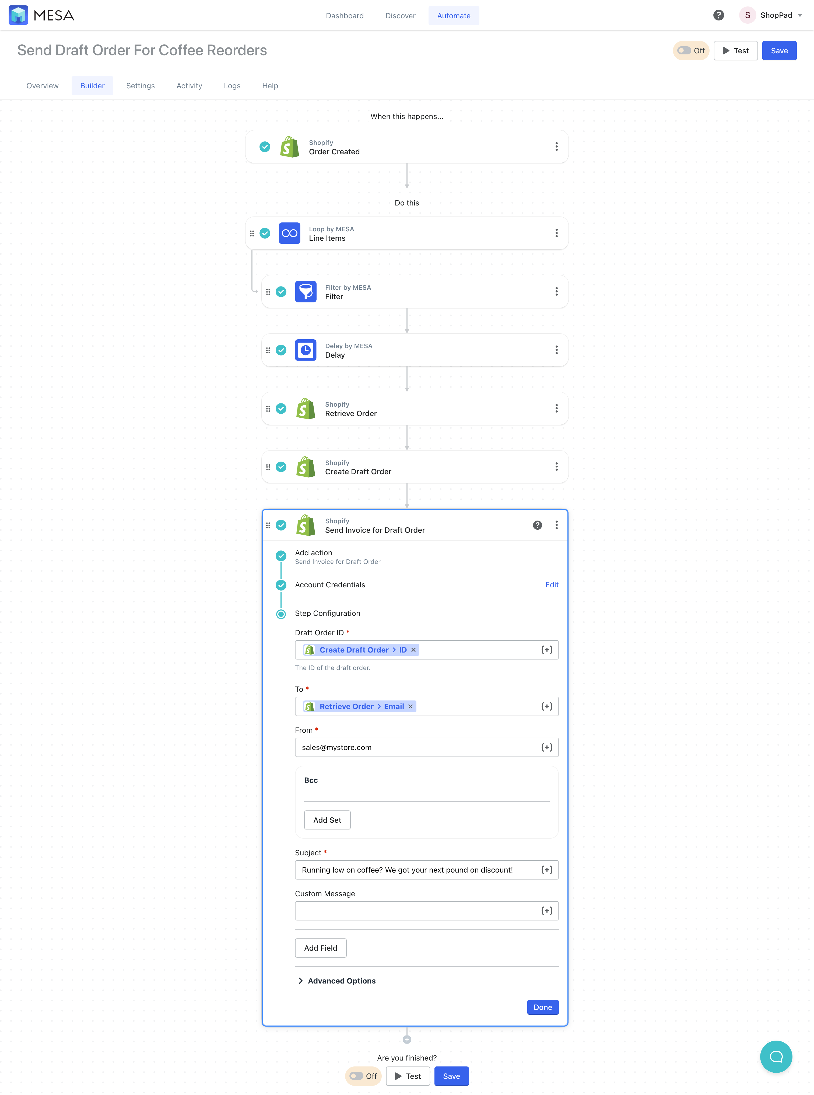
Task: Click the ShopPad avatar circle
Action: click(747, 15)
